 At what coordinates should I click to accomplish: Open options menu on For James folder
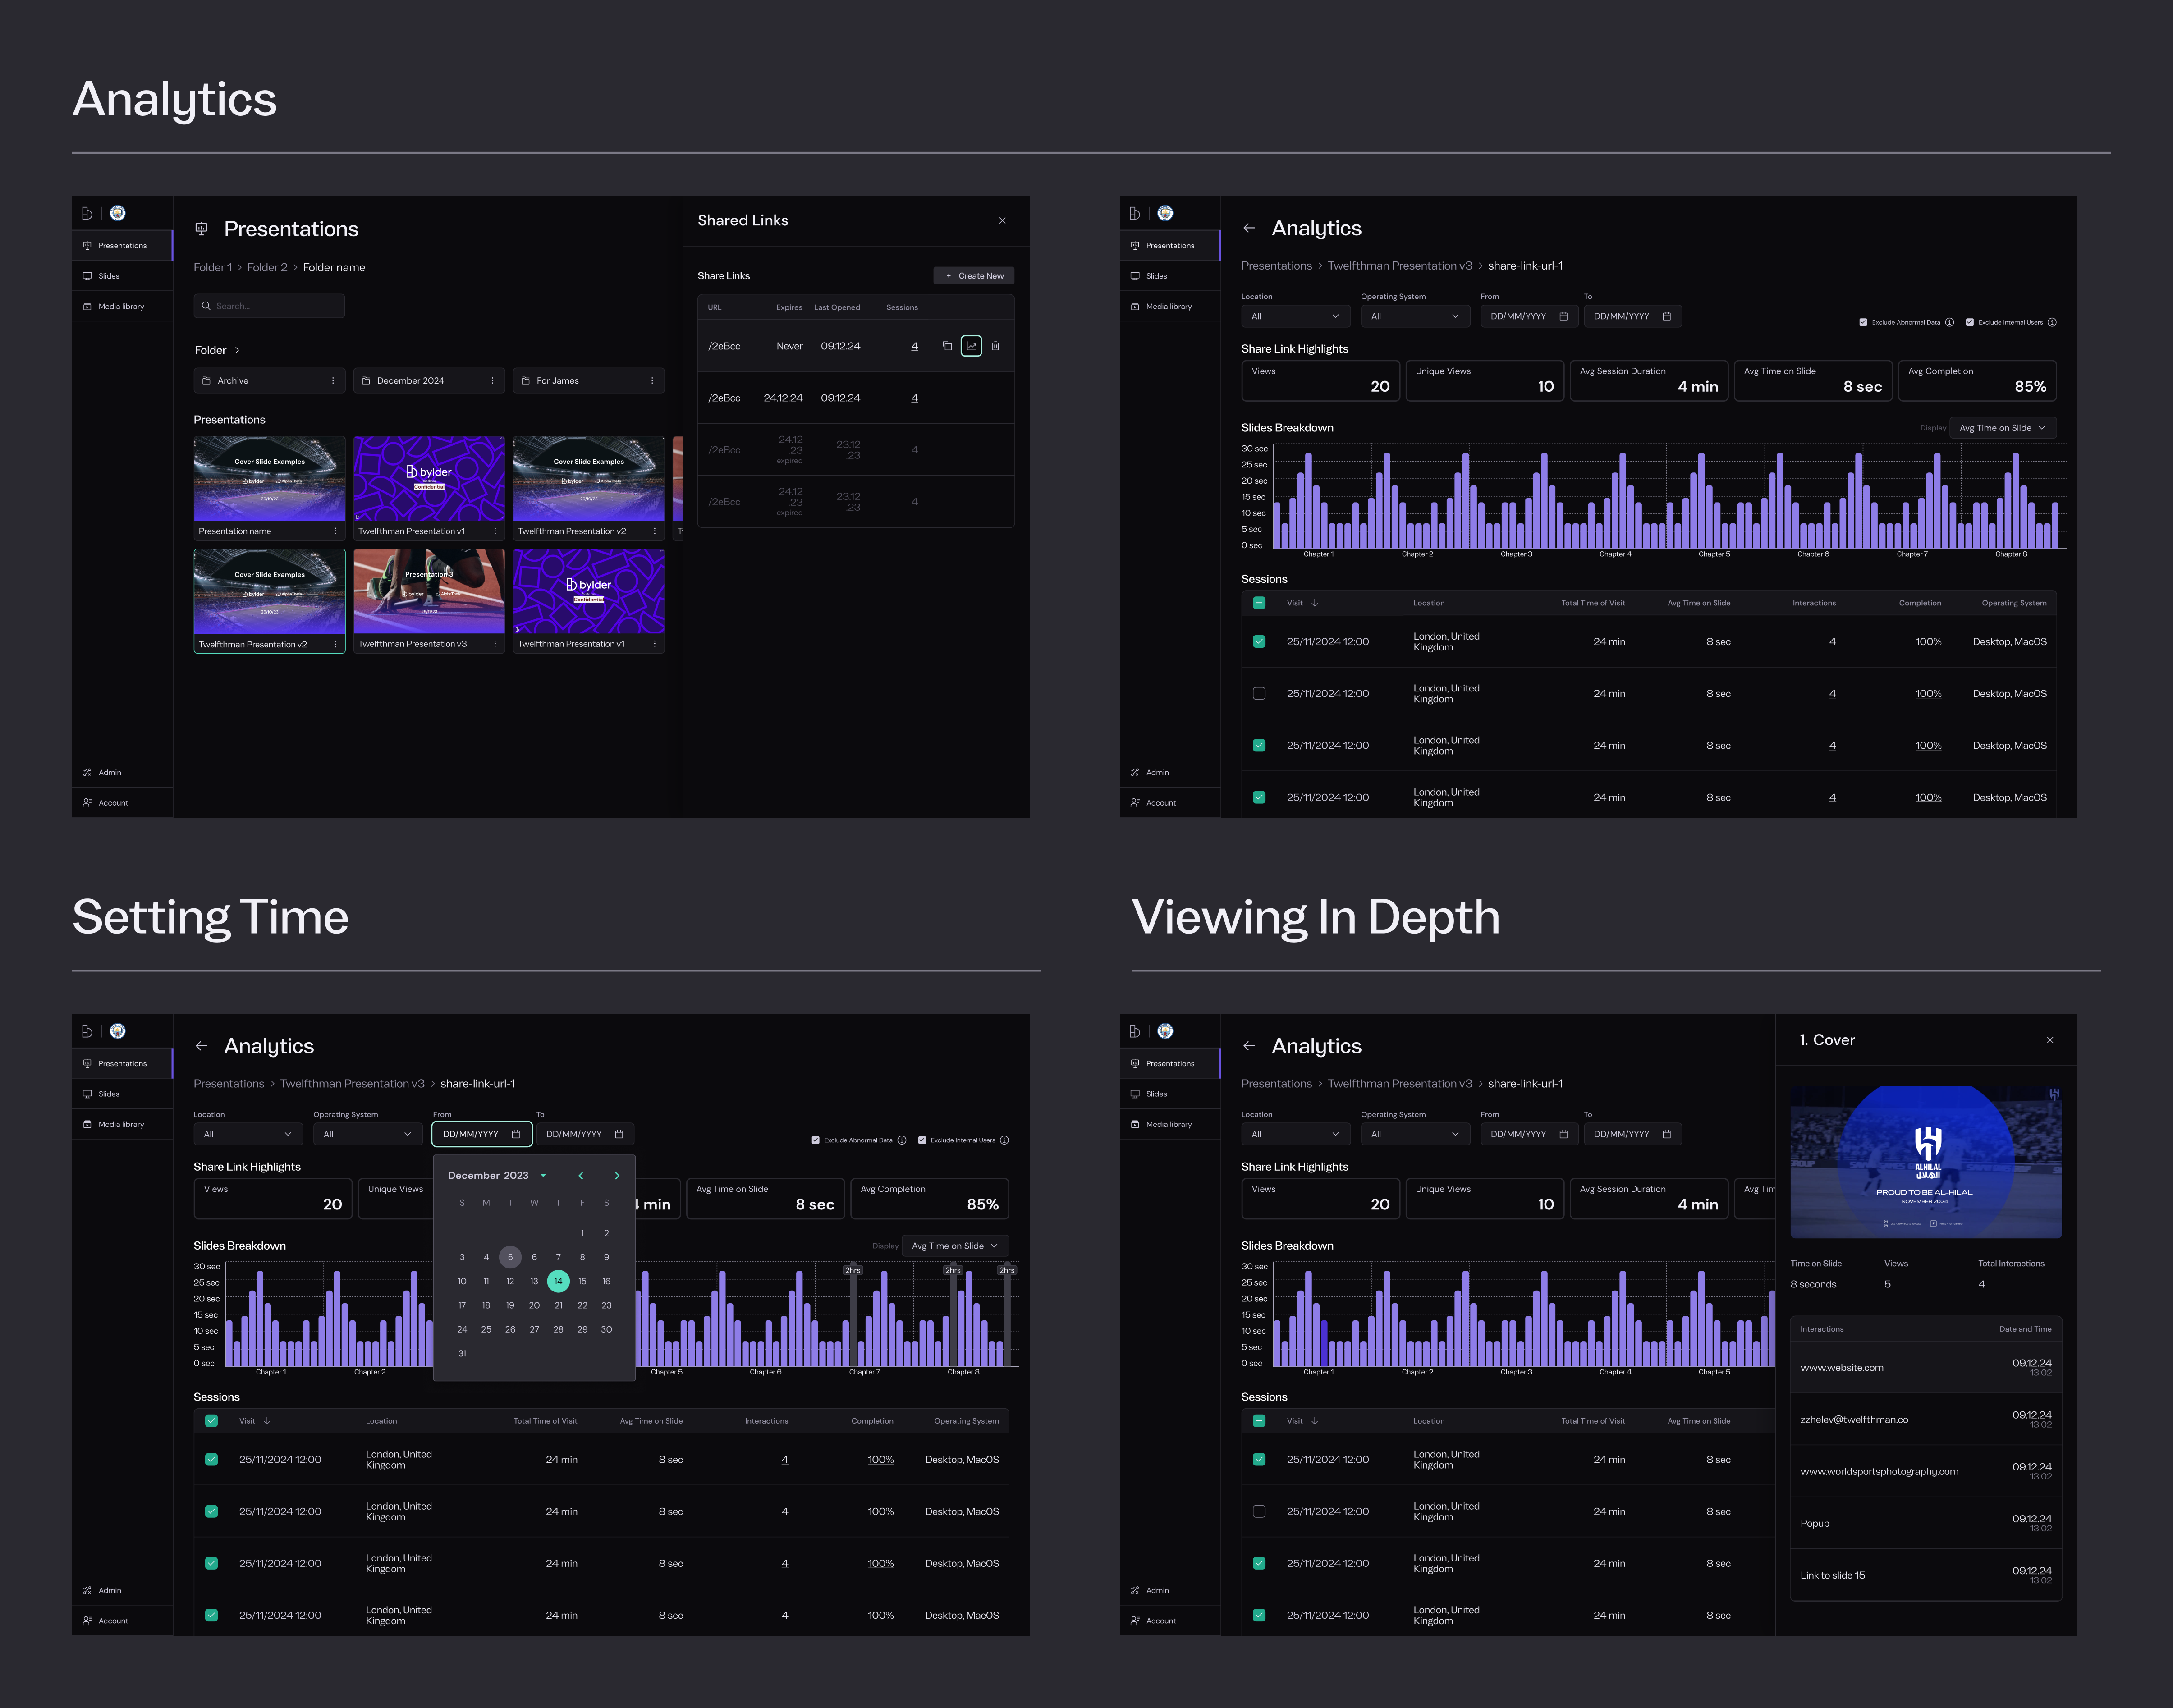tap(652, 381)
